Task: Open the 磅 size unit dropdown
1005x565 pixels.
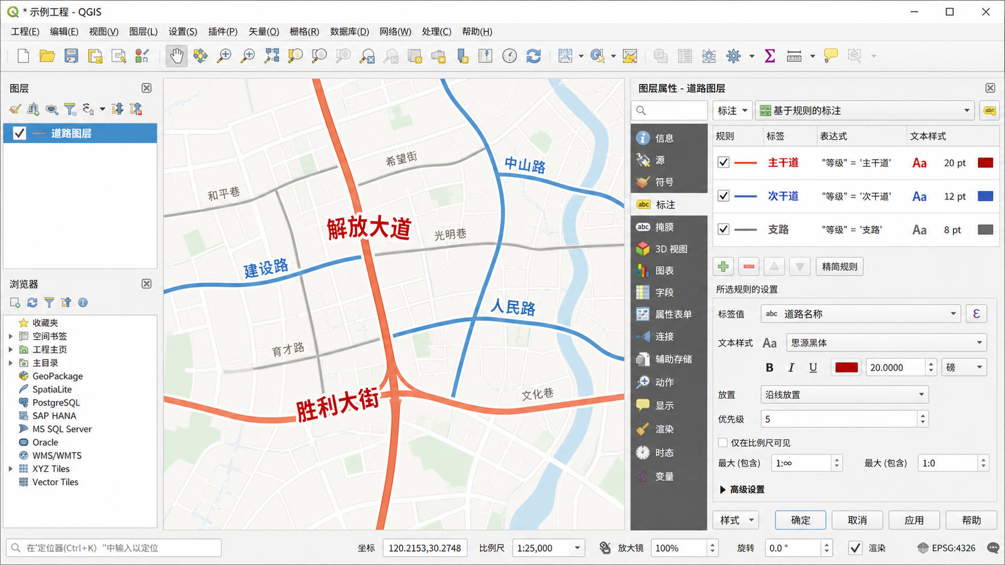Action: pos(964,367)
